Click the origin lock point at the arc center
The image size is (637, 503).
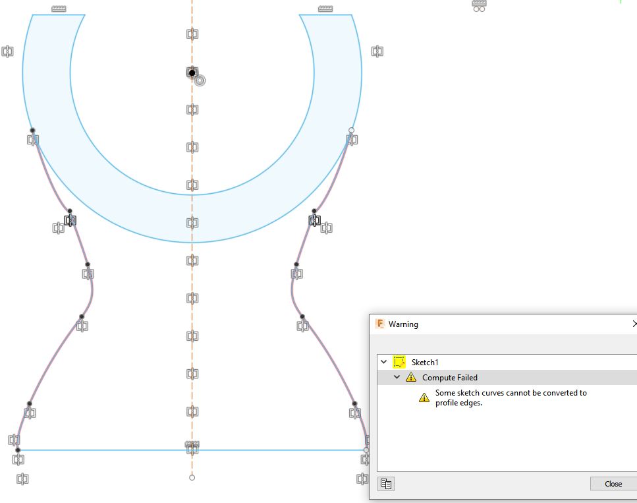pyautogui.click(x=192, y=72)
